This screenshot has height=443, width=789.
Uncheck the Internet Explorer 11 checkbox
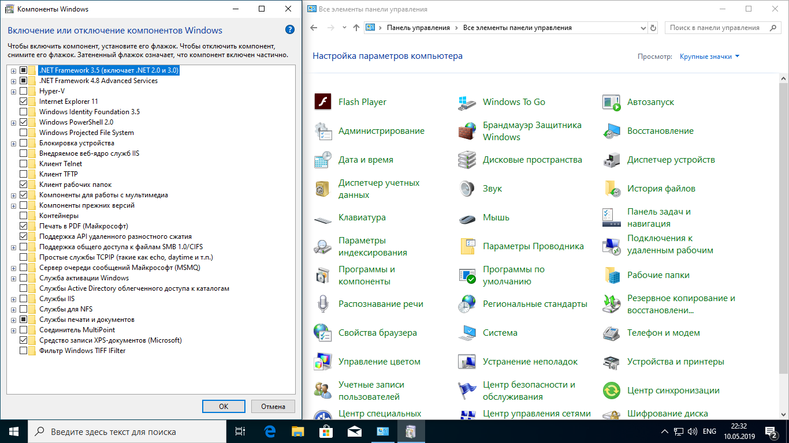24,102
